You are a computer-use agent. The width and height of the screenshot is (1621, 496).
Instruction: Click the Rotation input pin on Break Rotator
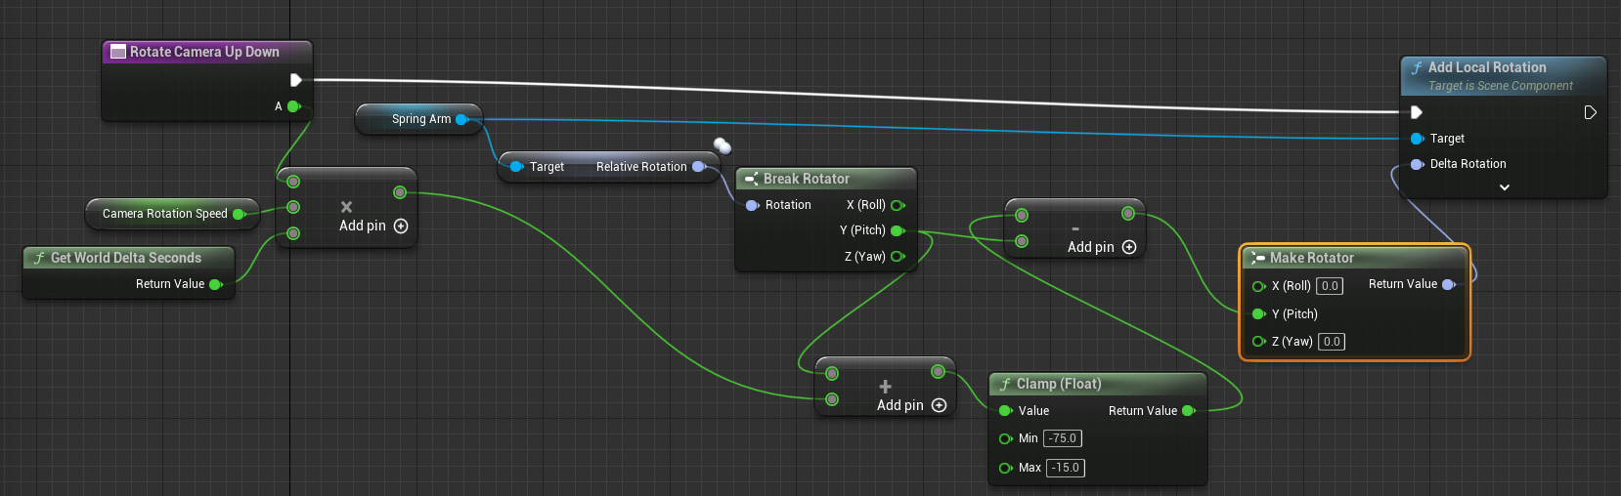pos(753,205)
